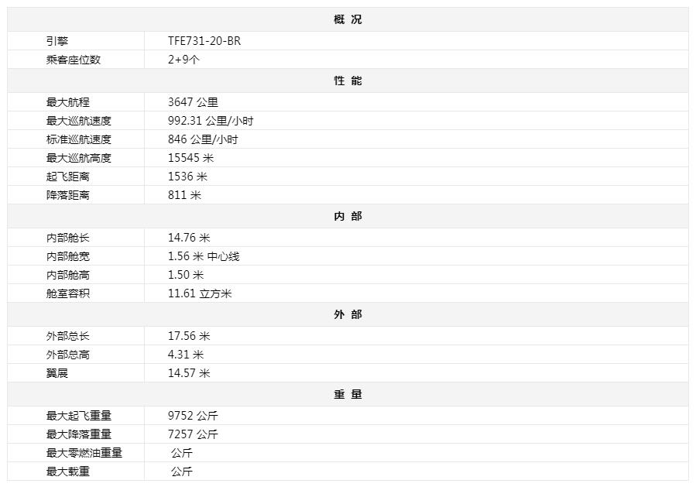Click the 846 公里/小时 cruise speed value

[x=203, y=139]
